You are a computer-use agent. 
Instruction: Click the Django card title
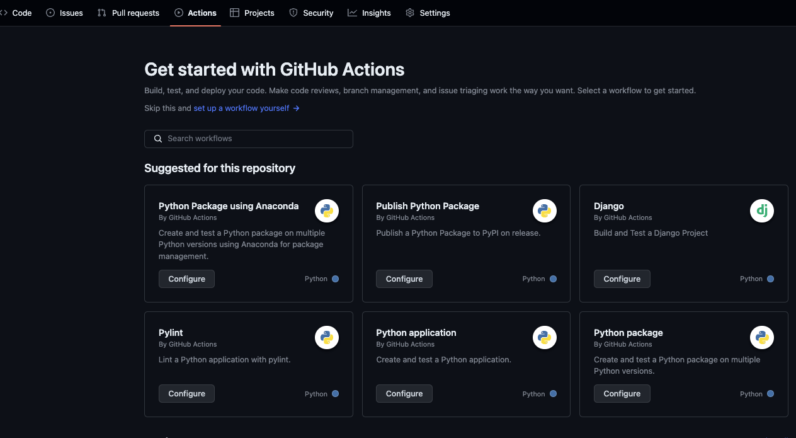click(x=609, y=206)
